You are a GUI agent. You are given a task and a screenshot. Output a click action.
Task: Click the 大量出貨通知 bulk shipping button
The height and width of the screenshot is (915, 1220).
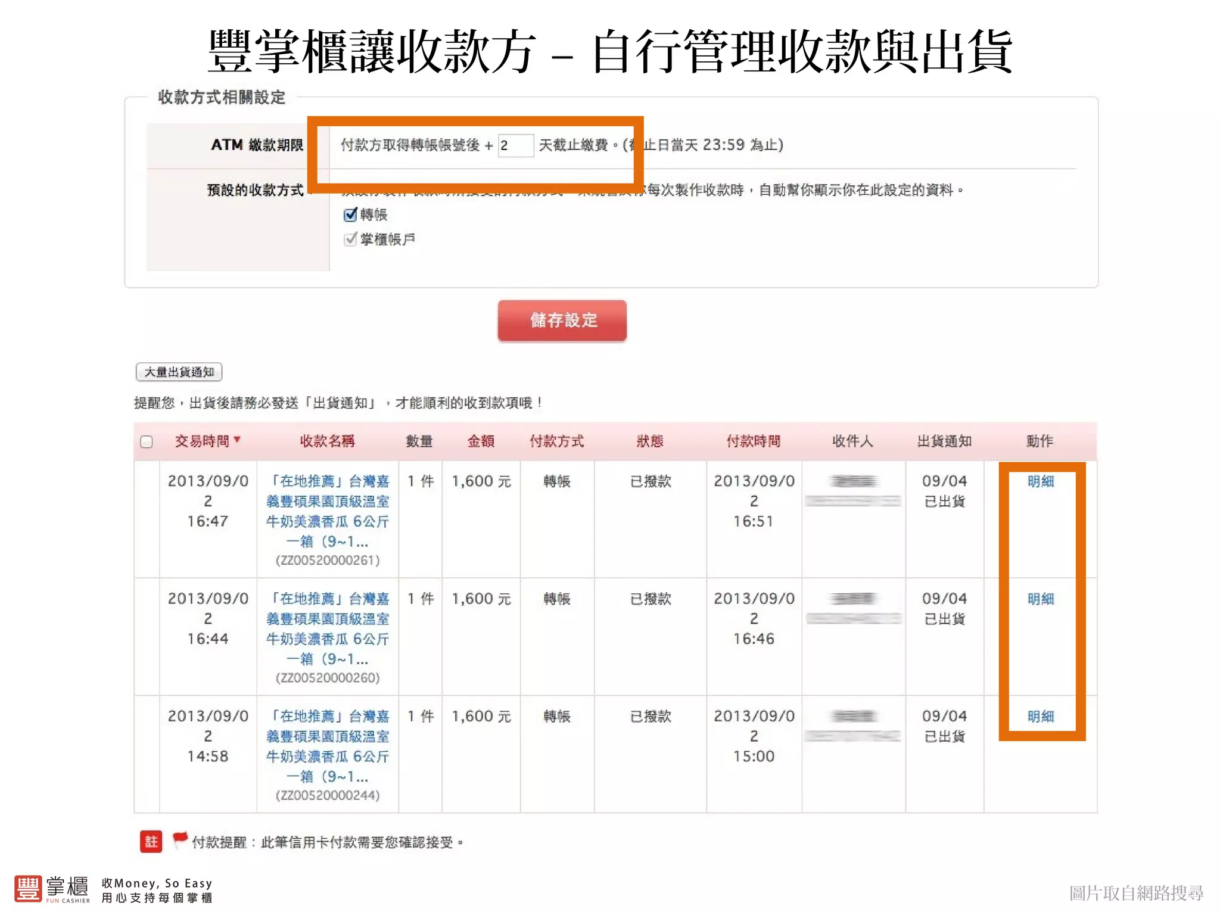pos(179,372)
